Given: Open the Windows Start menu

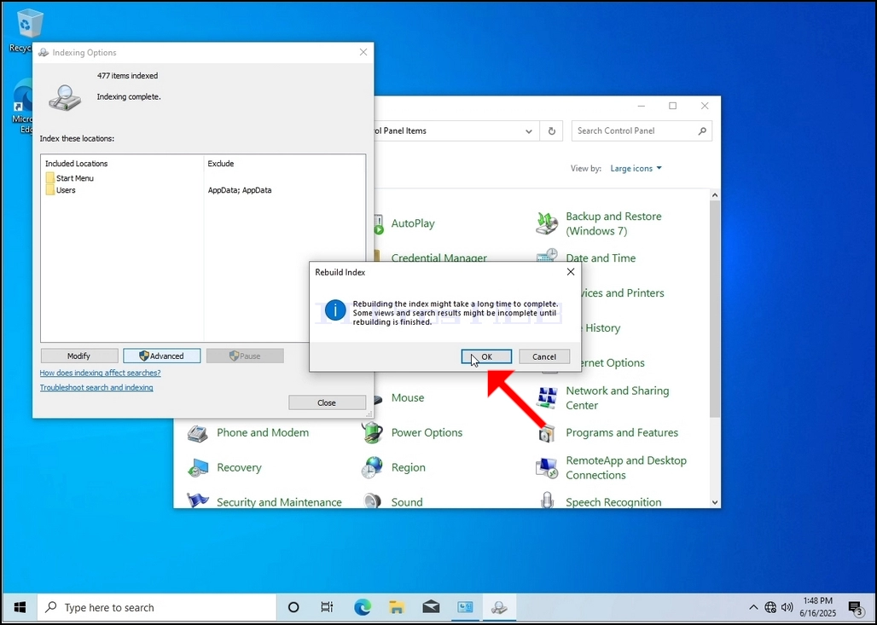Looking at the screenshot, I should coord(20,607).
